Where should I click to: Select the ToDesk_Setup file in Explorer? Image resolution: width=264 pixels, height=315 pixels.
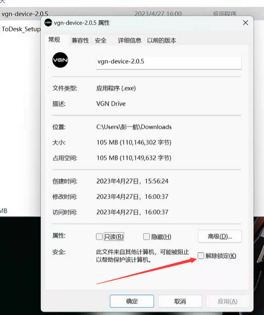[x=21, y=29]
